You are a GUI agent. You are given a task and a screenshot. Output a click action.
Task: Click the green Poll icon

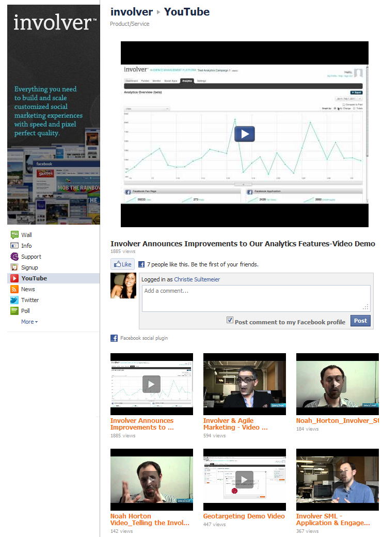[14, 311]
